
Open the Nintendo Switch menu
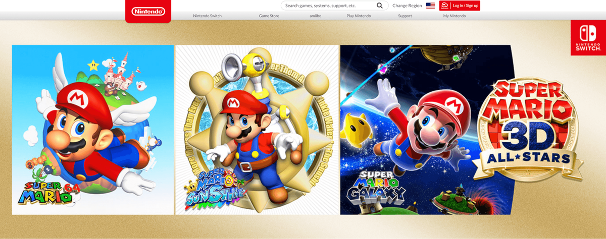click(x=207, y=16)
